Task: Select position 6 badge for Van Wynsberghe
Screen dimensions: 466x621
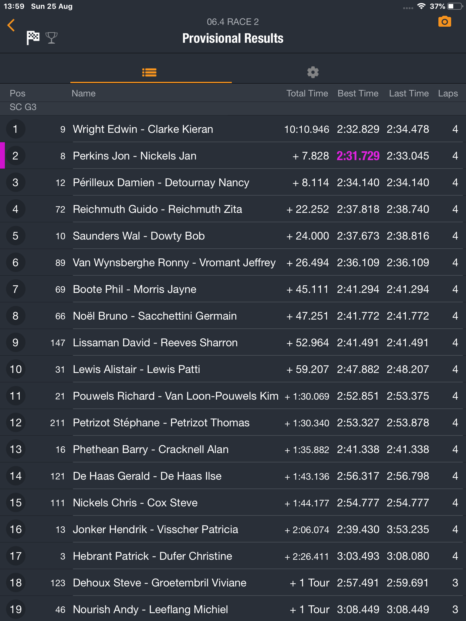Action: 15,263
